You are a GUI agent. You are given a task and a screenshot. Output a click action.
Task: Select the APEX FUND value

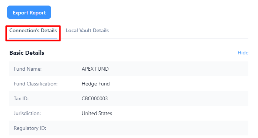point(95,69)
